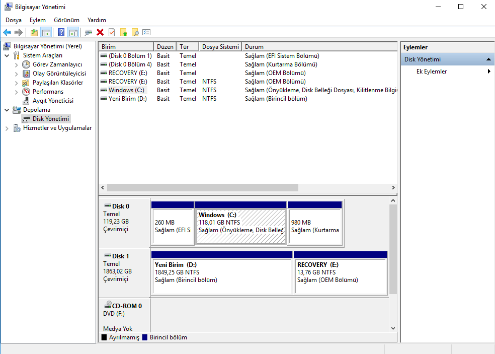
Task: Open Help via the question mark icon
Action: point(61,32)
